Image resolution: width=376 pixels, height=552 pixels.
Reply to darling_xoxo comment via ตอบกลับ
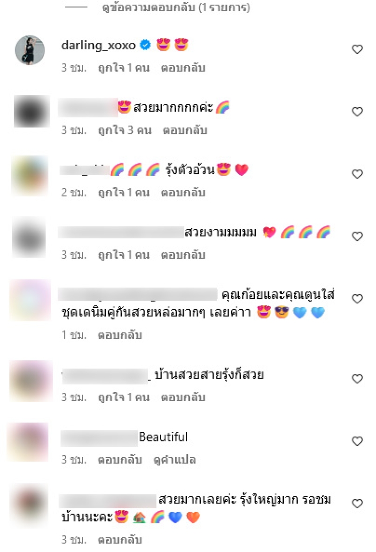click(x=183, y=68)
